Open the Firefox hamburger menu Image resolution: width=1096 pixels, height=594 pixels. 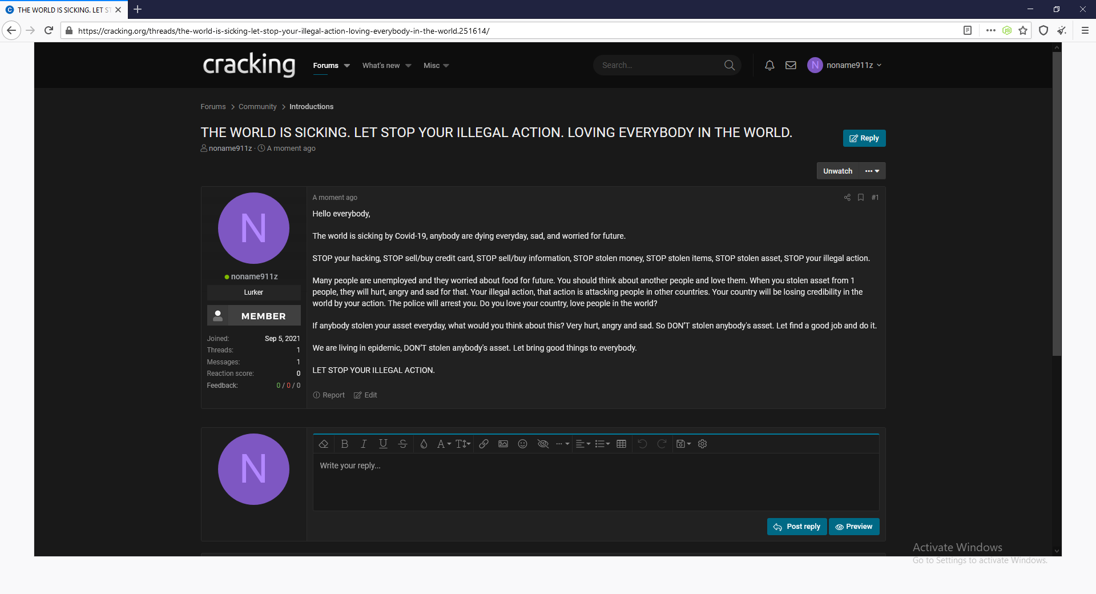[1085, 31]
